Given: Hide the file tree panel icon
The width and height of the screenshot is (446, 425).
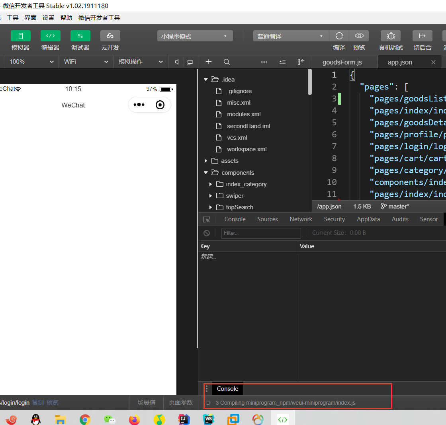Looking at the screenshot, I should click(301, 62).
